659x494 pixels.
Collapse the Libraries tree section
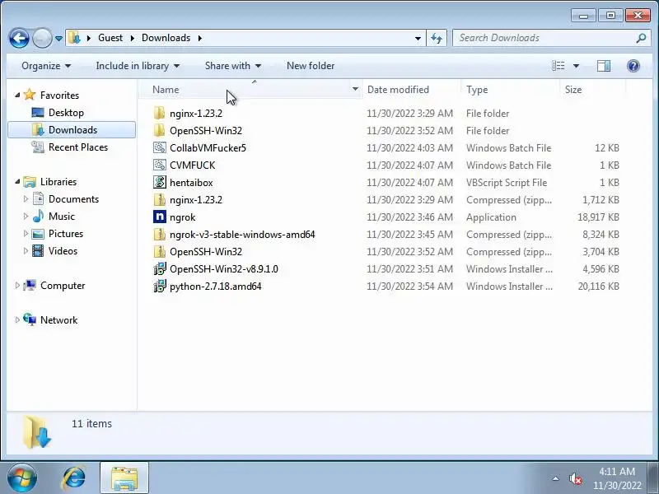(17, 181)
